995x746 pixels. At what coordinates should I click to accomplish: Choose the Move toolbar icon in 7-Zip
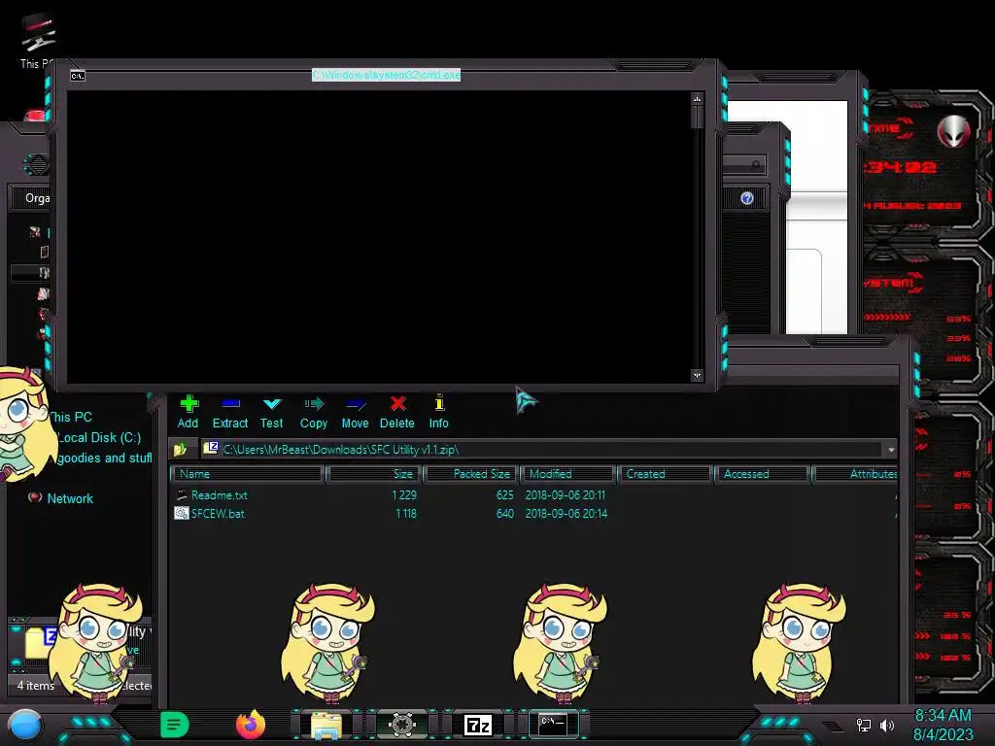coord(355,412)
